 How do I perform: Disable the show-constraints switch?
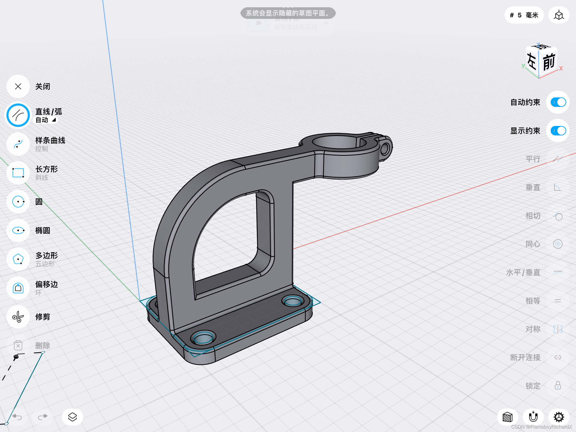coord(558,131)
